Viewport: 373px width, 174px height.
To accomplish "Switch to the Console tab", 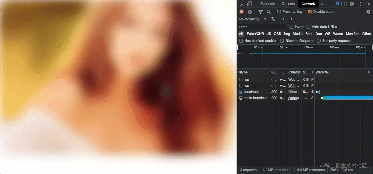I will [288, 4].
